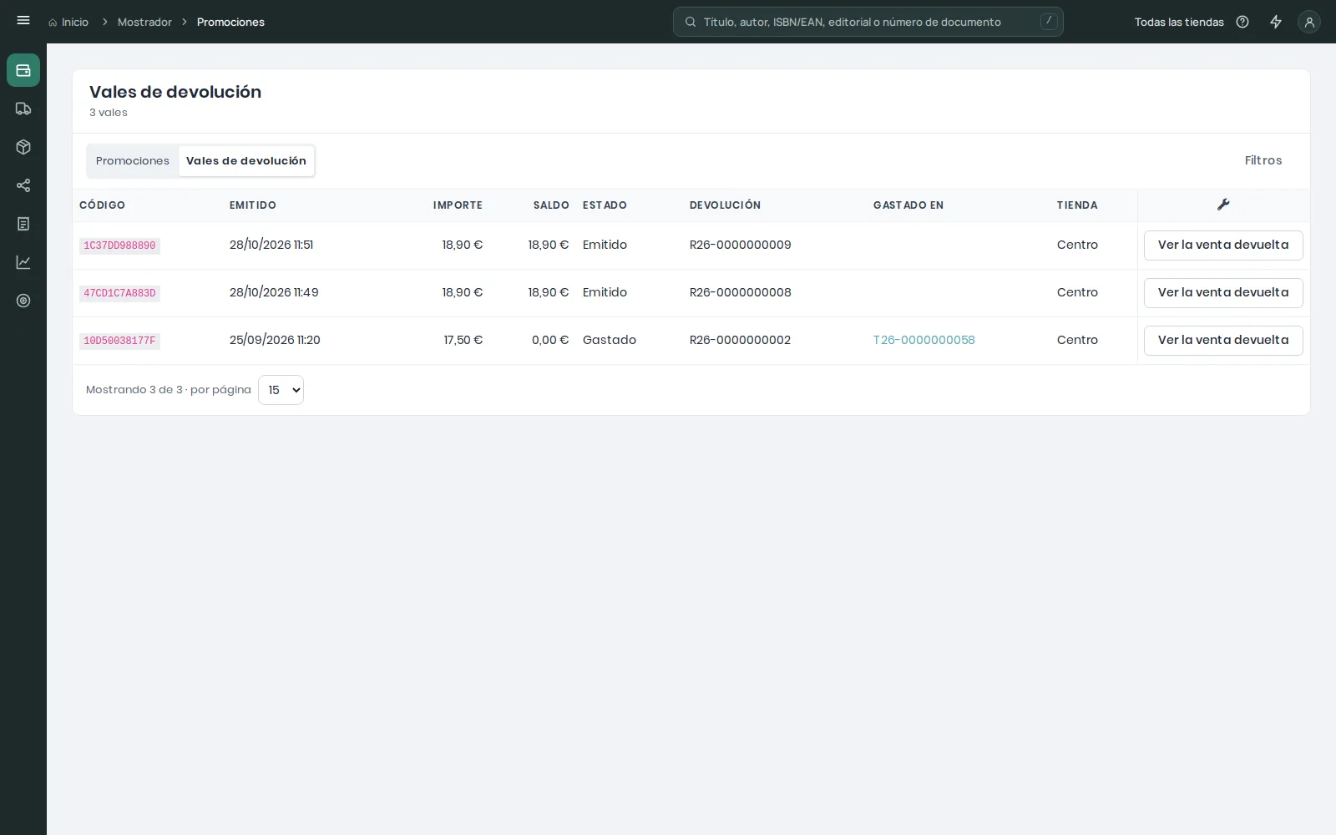Open the chart analytics sidebar icon

(x=23, y=262)
